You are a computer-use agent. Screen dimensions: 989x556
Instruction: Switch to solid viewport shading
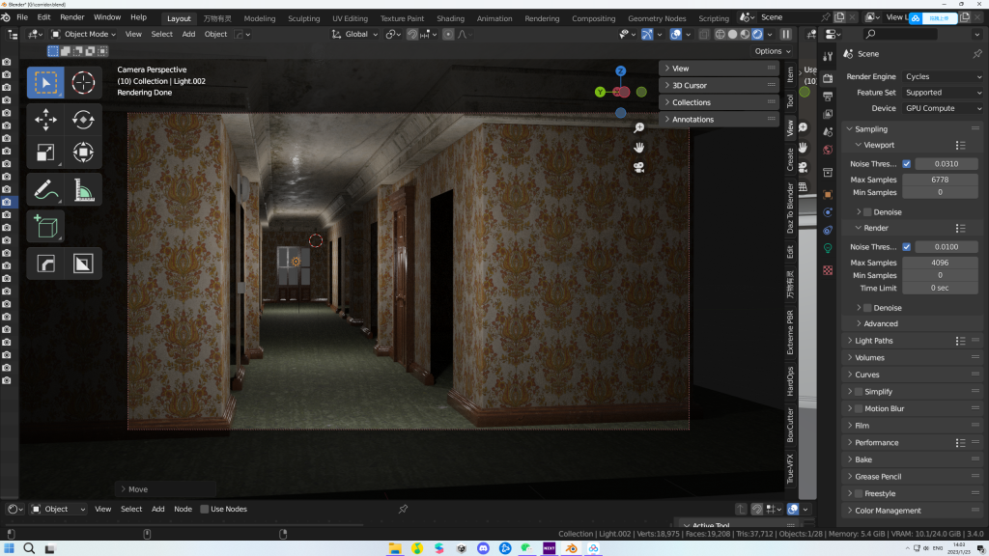coord(732,34)
